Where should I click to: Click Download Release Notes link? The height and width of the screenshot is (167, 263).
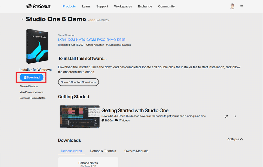click(x=33, y=98)
